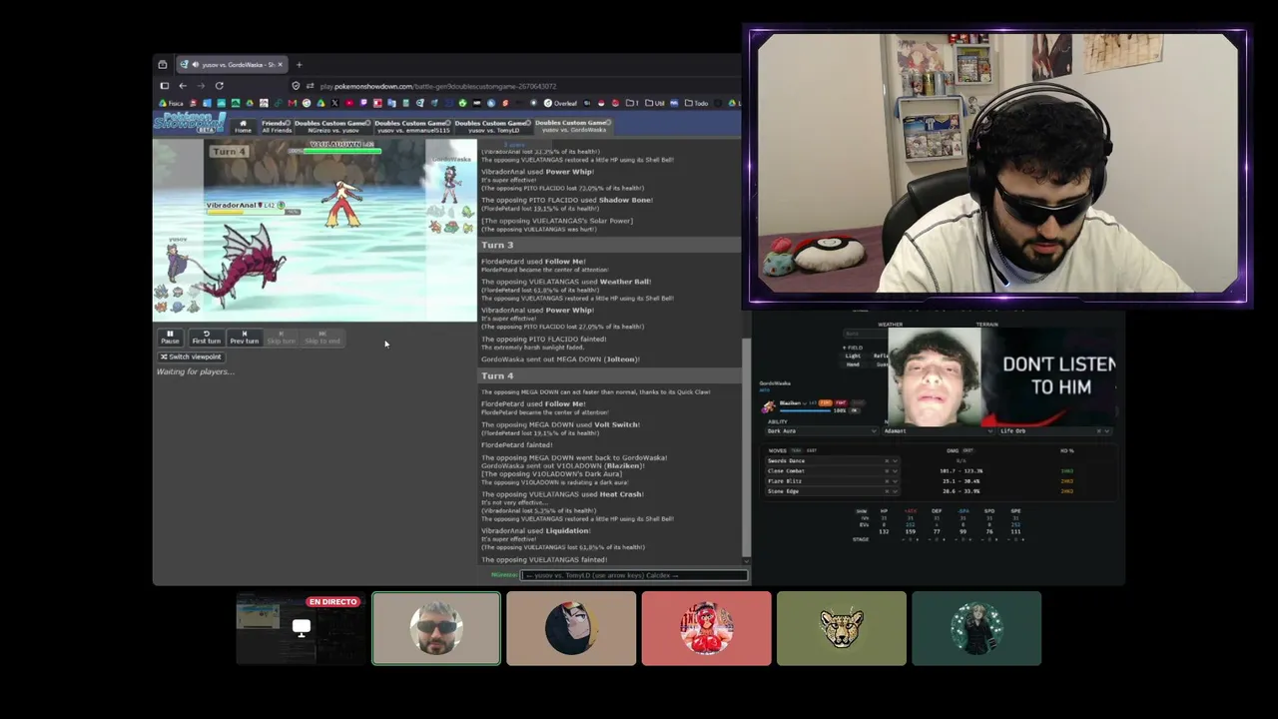This screenshot has width=1278, height=719.
Task: Select the yusov vs. GordoWaska battle tab
Action: [x=572, y=126]
